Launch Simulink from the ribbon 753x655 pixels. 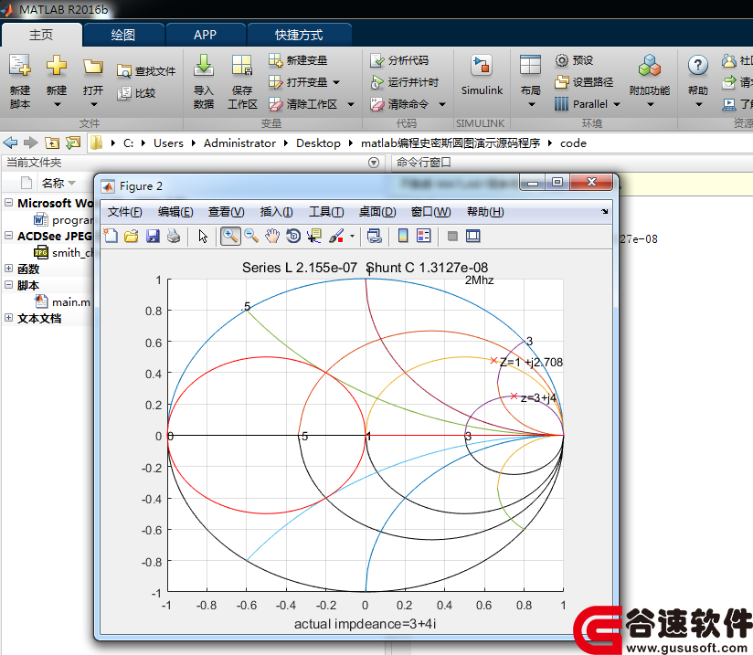tap(482, 76)
